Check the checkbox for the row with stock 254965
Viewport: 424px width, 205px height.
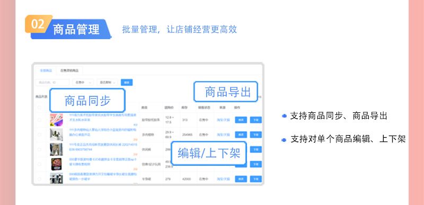coord(39,135)
